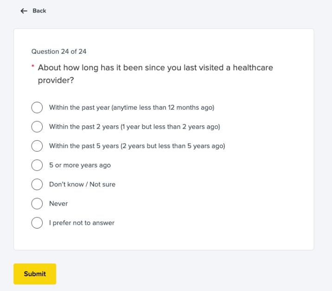
Task: Click the healthcare provider question heading
Action: 155,68
